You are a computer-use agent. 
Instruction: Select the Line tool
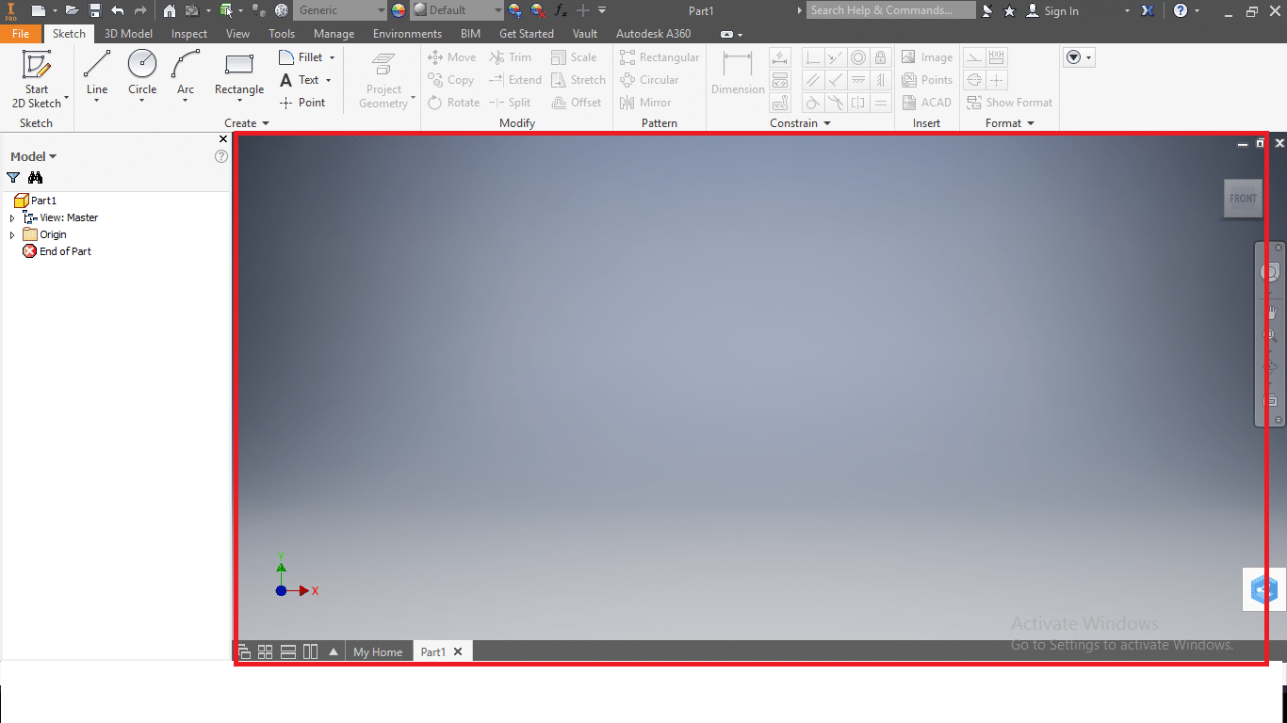(96, 66)
